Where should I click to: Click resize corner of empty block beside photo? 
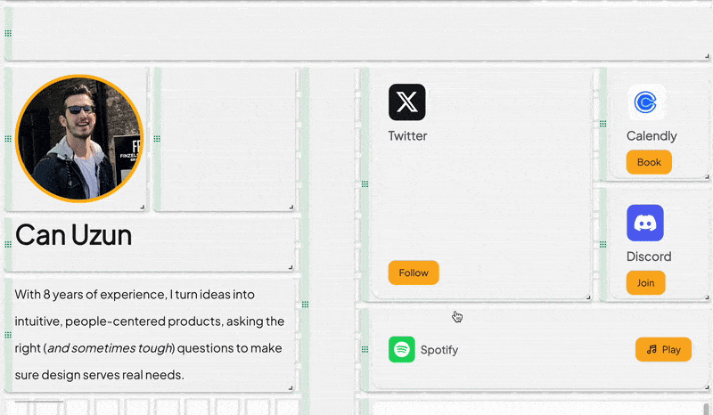pyautogui.click(x=291, y=207)
